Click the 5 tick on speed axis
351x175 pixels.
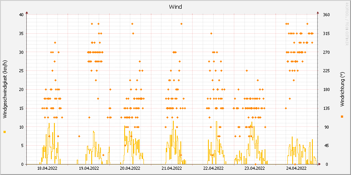22,146
